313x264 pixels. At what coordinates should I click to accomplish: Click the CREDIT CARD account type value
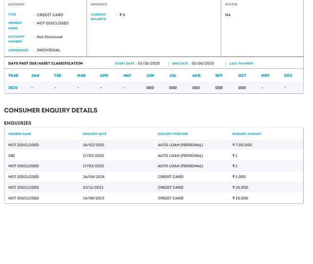point(50,15)
